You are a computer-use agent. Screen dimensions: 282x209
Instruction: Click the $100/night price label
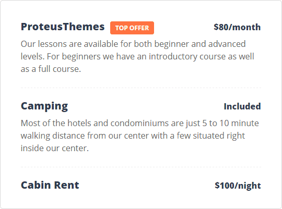point(238,186)
